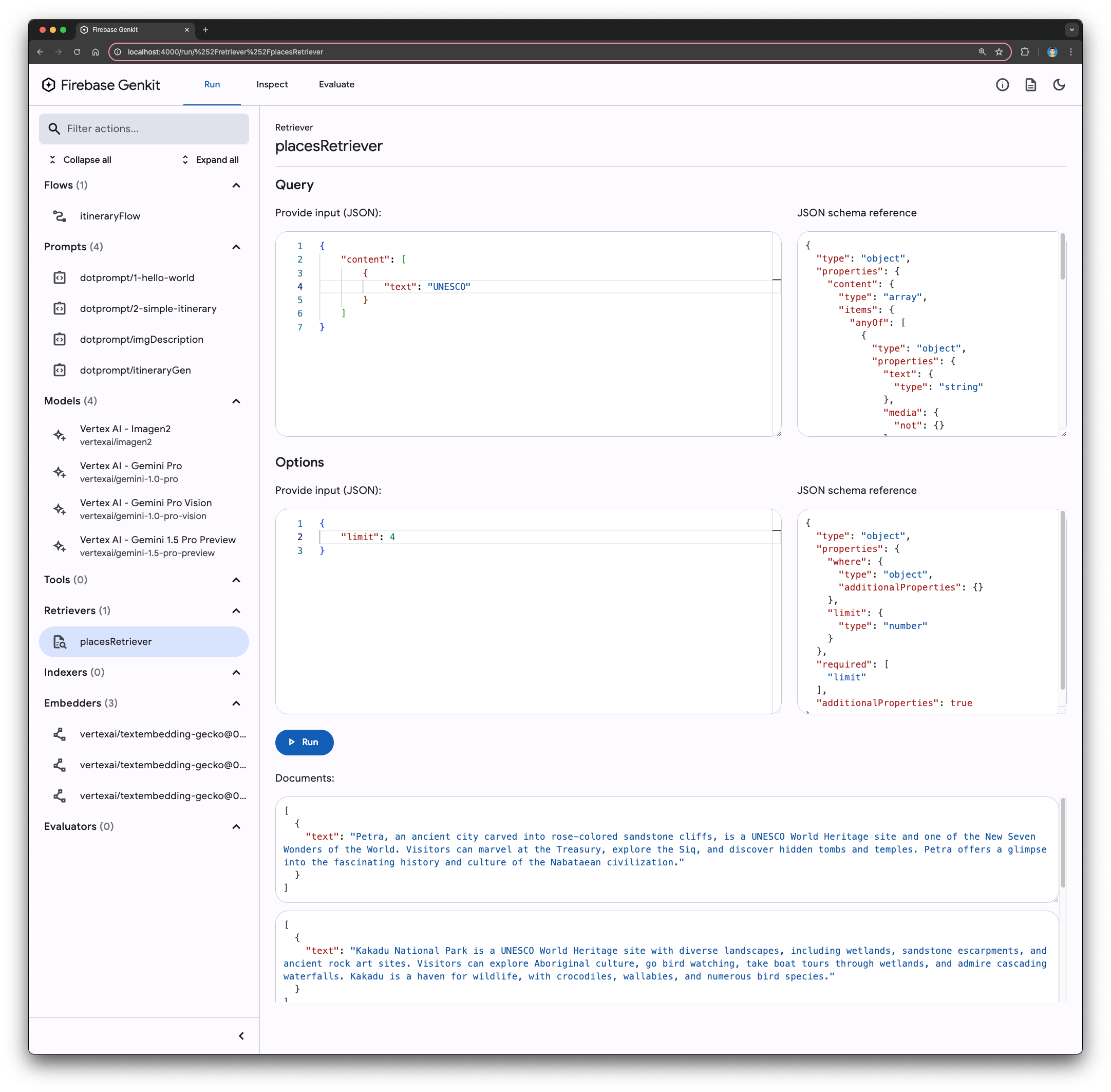Toggle dark mode moon icon

(1058, 85)
